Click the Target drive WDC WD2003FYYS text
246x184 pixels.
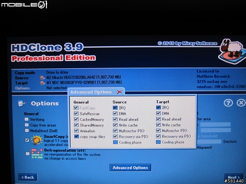(x=84, y=82)
